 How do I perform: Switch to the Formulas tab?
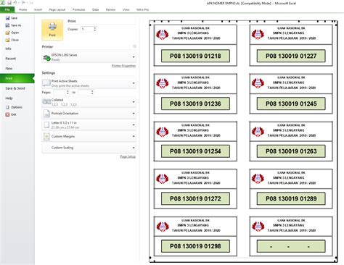pos(79,9)
